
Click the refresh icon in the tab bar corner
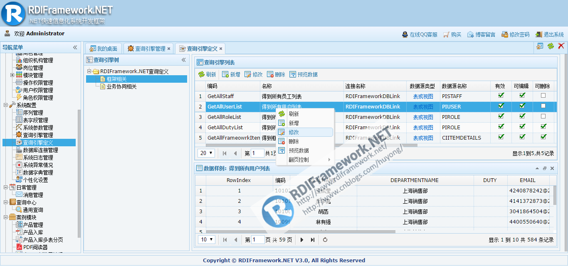551,46
